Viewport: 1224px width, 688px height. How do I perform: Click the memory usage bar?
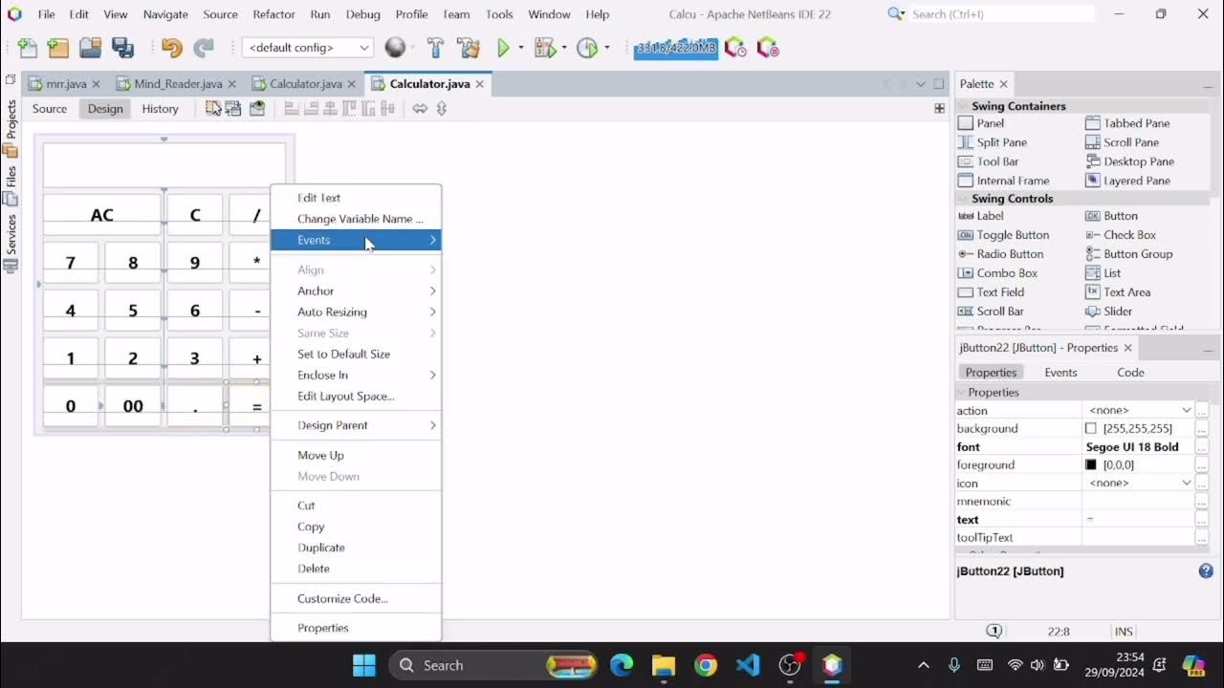point(676,48)
